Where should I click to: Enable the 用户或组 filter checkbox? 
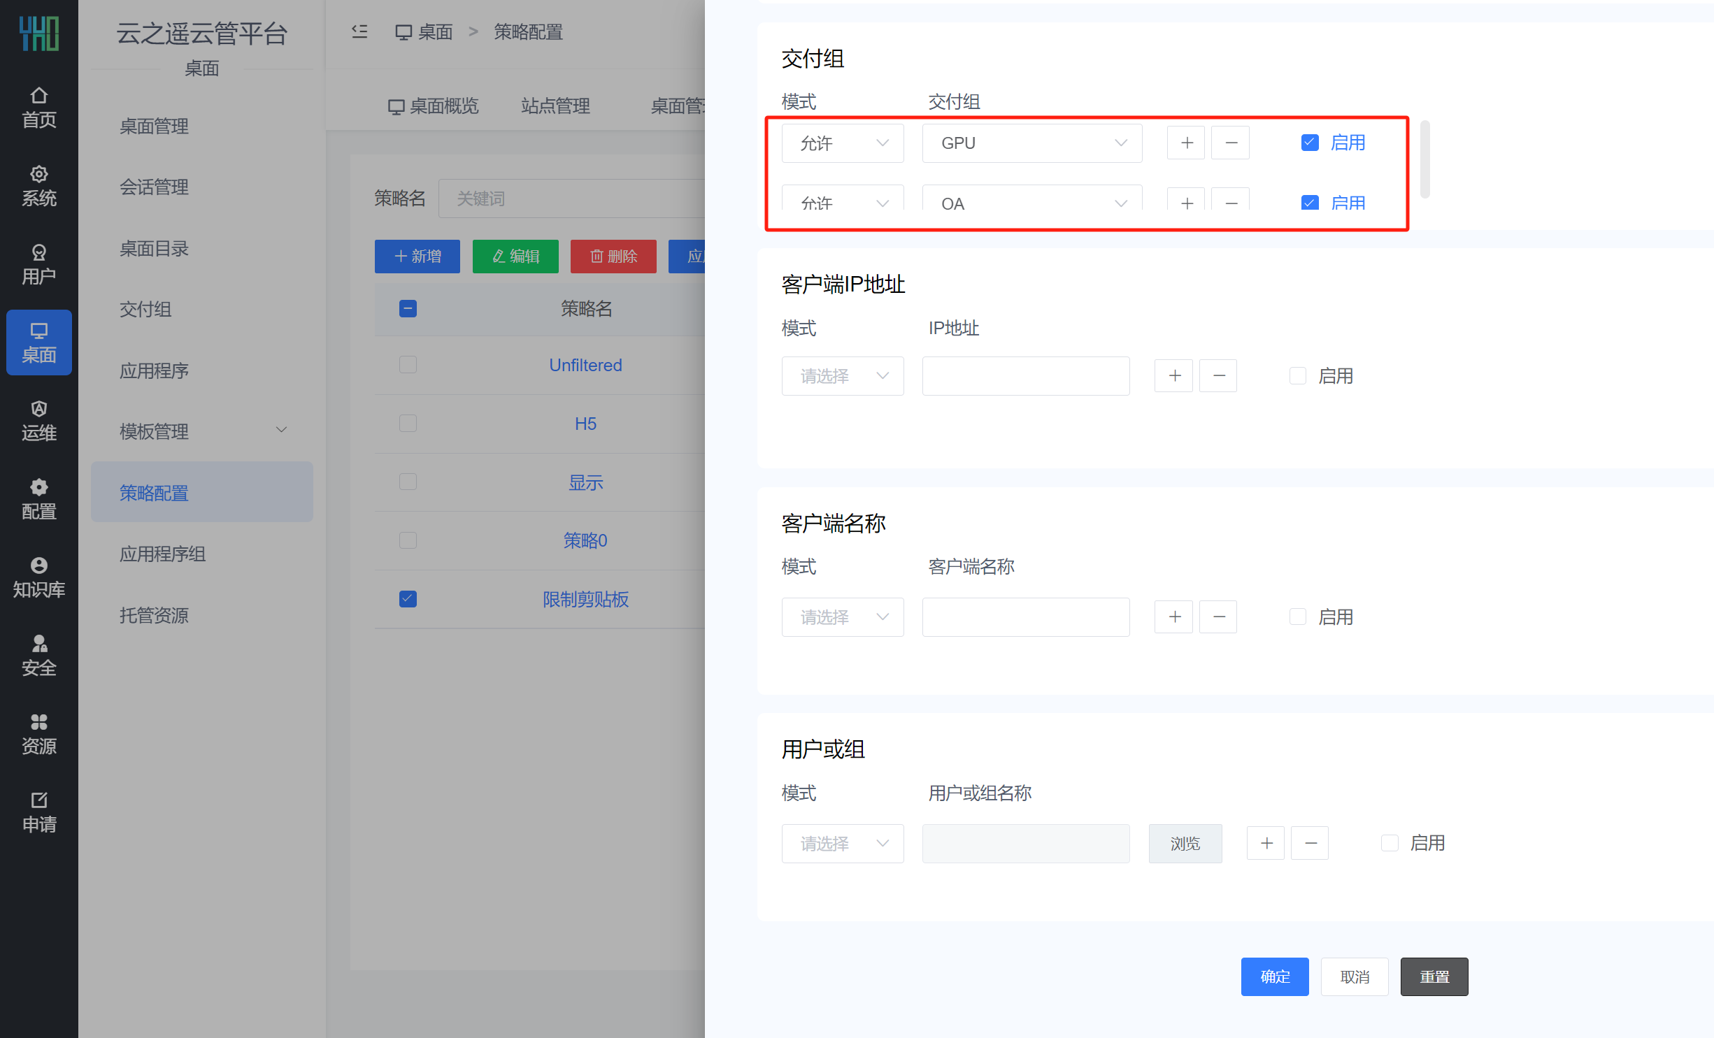pos(1390,843)
